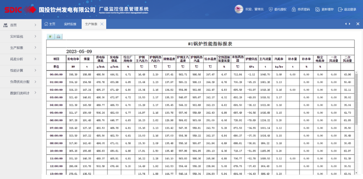Click the 06:00:00 time row label
This screenshot has width=363, height=179.
[x=56, y=120]
